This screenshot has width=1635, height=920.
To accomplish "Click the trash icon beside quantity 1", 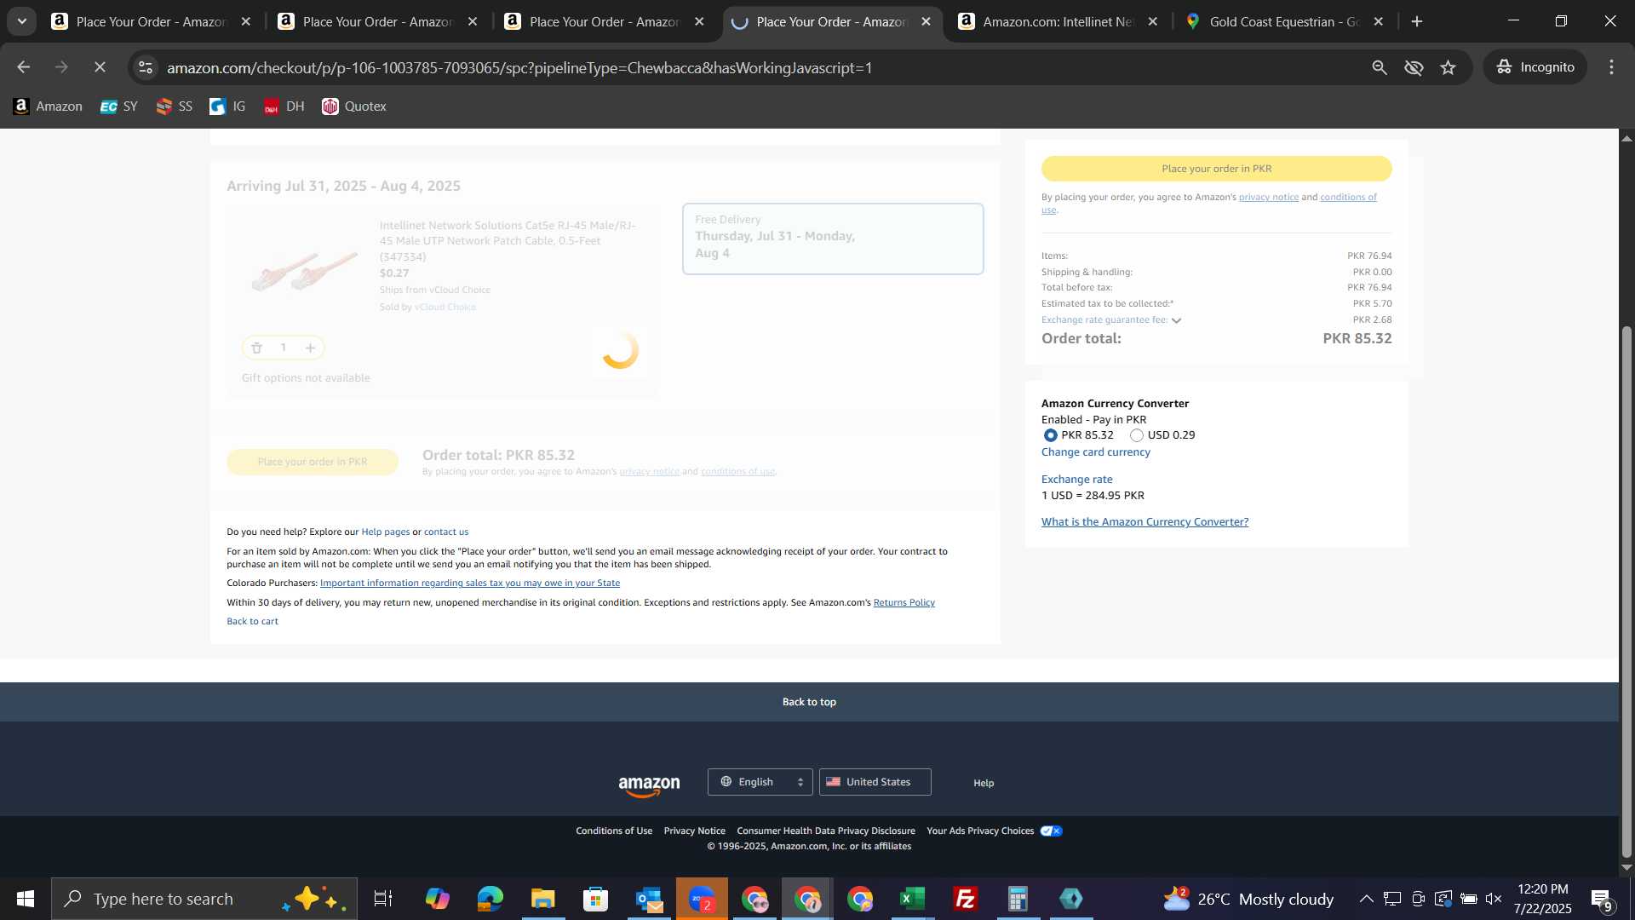I will pyautogui.click(x=256, y=348).
